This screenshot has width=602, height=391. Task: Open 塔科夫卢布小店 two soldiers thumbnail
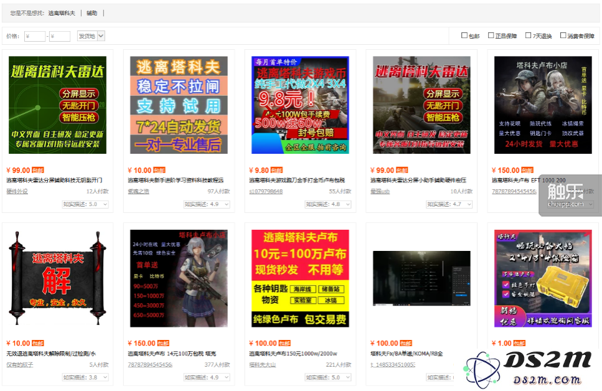point(543,105)
